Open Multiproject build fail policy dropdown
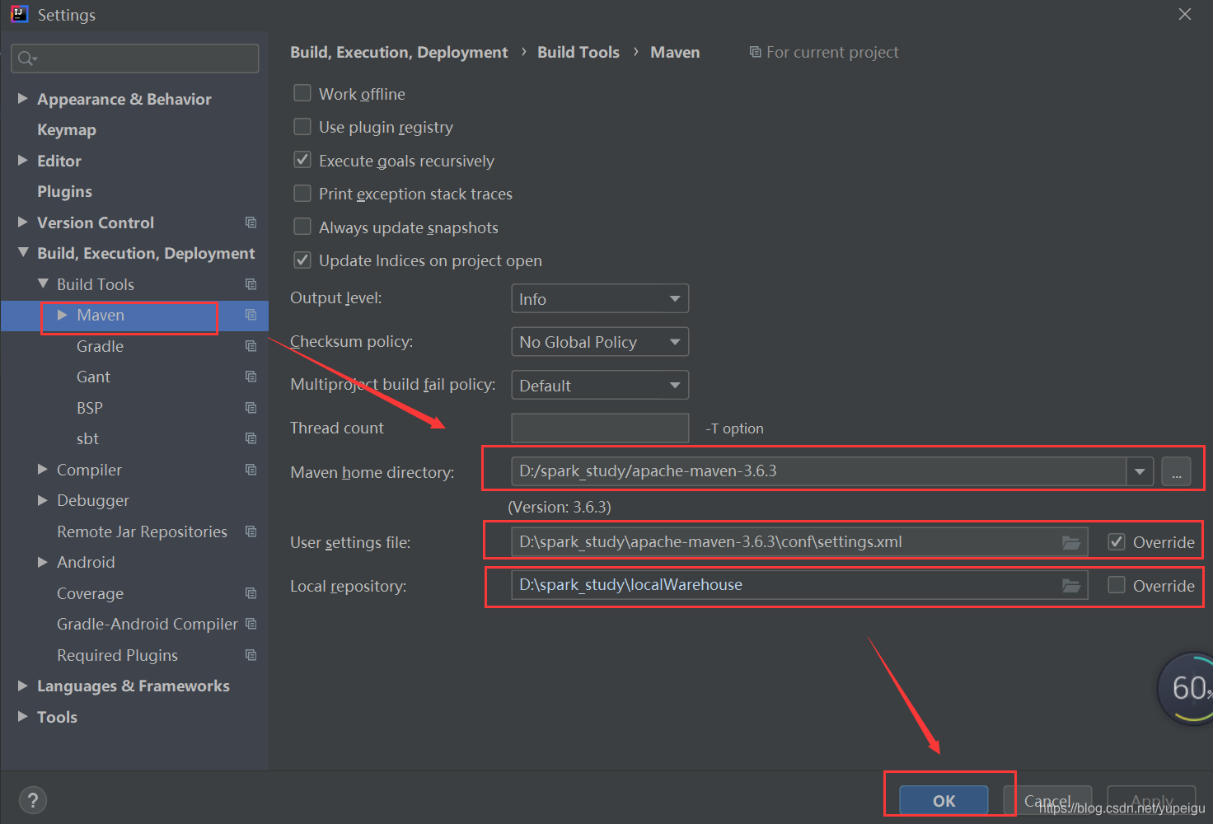This screenshot has height=824, width=1213. pos(600,385)
